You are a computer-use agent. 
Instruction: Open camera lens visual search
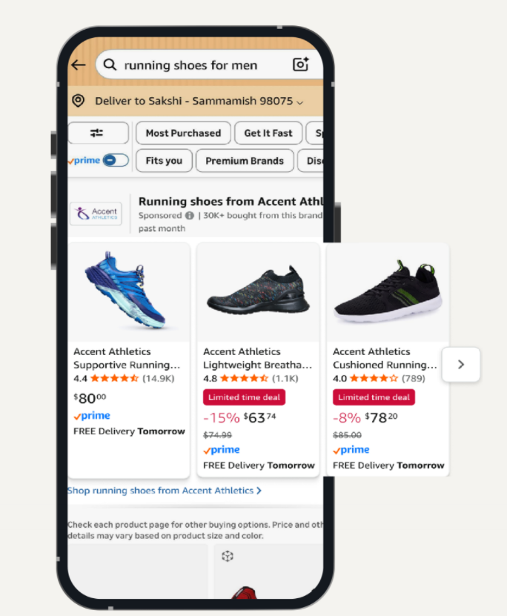coord(300,65)
